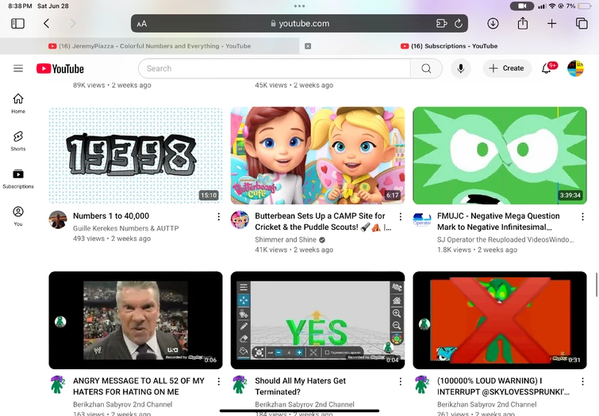Open the Create menu
This screenshot has width=599, height=416.
point(506,68)
